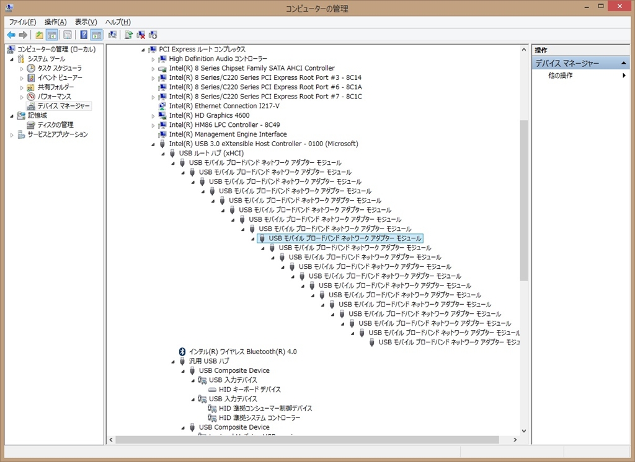Open the 操作(A) menu
635x462 pixels.
[55, 22]
